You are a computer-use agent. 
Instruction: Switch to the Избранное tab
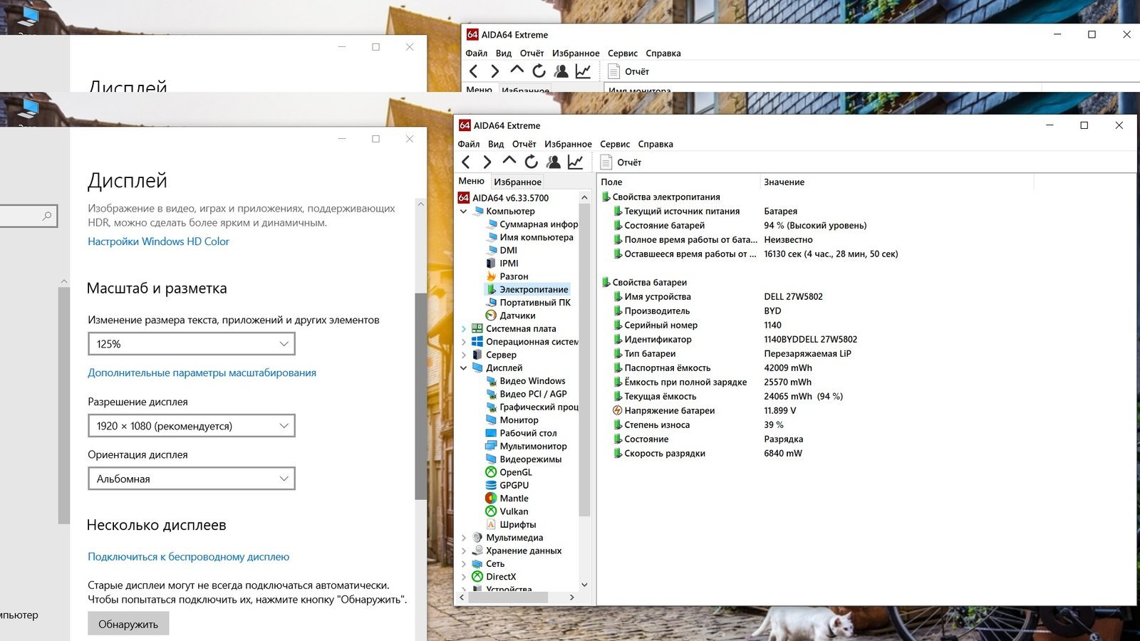[517, 182]
